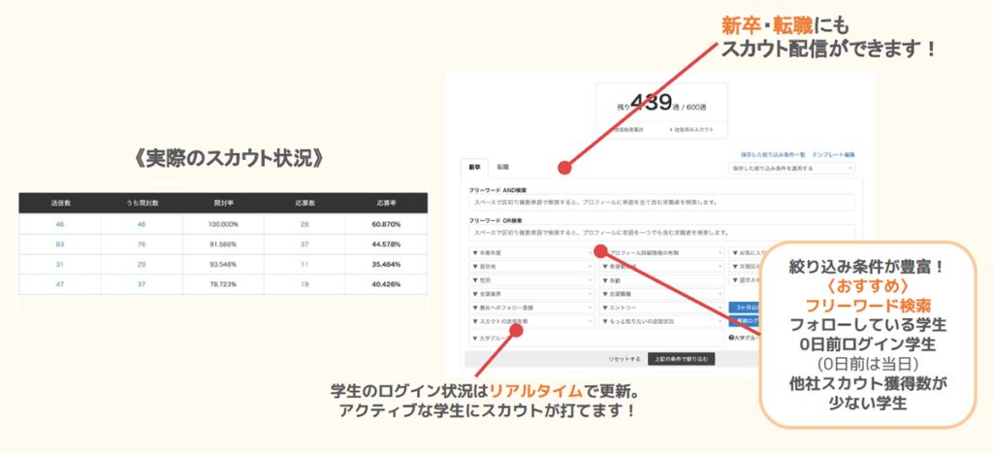This screenshot has width=993, height=454.
Task: Click the リセットする button
Action: pyautogui.click(x=624, y=359)
